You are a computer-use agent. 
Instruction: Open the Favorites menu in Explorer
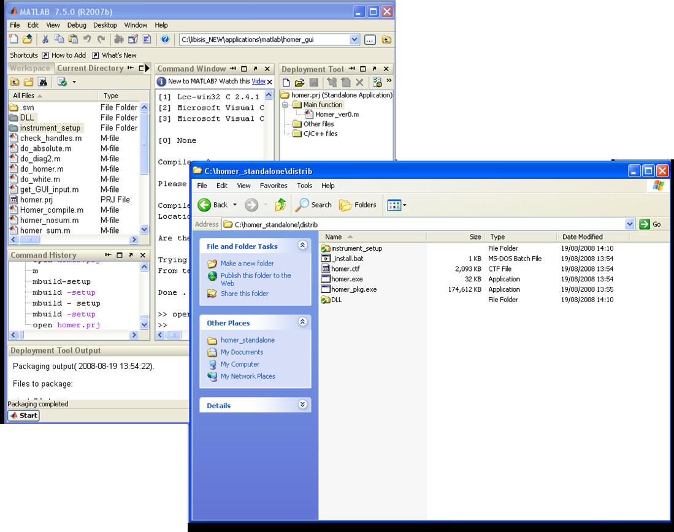(x=274, y=186)
